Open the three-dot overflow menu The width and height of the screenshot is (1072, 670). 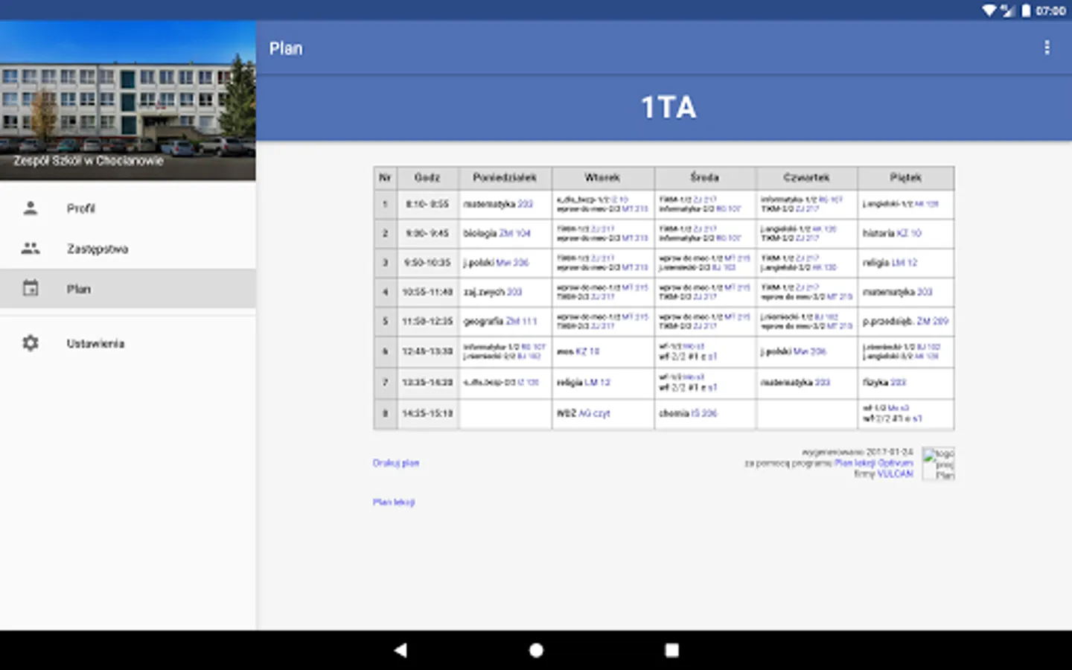point(1047,48)
